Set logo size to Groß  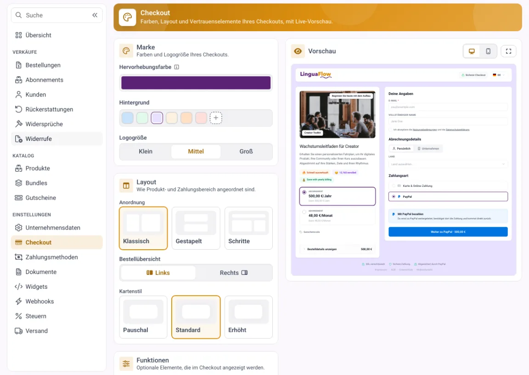pyautogui.click(x=246, y=152)
